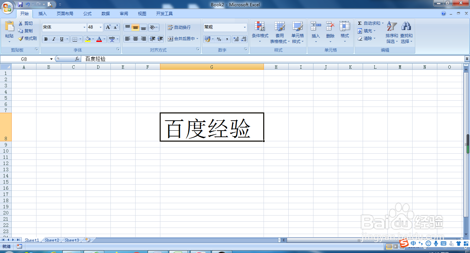Toggle 自动换行 wrap text
470x253 pixels.
pos(179,27)
